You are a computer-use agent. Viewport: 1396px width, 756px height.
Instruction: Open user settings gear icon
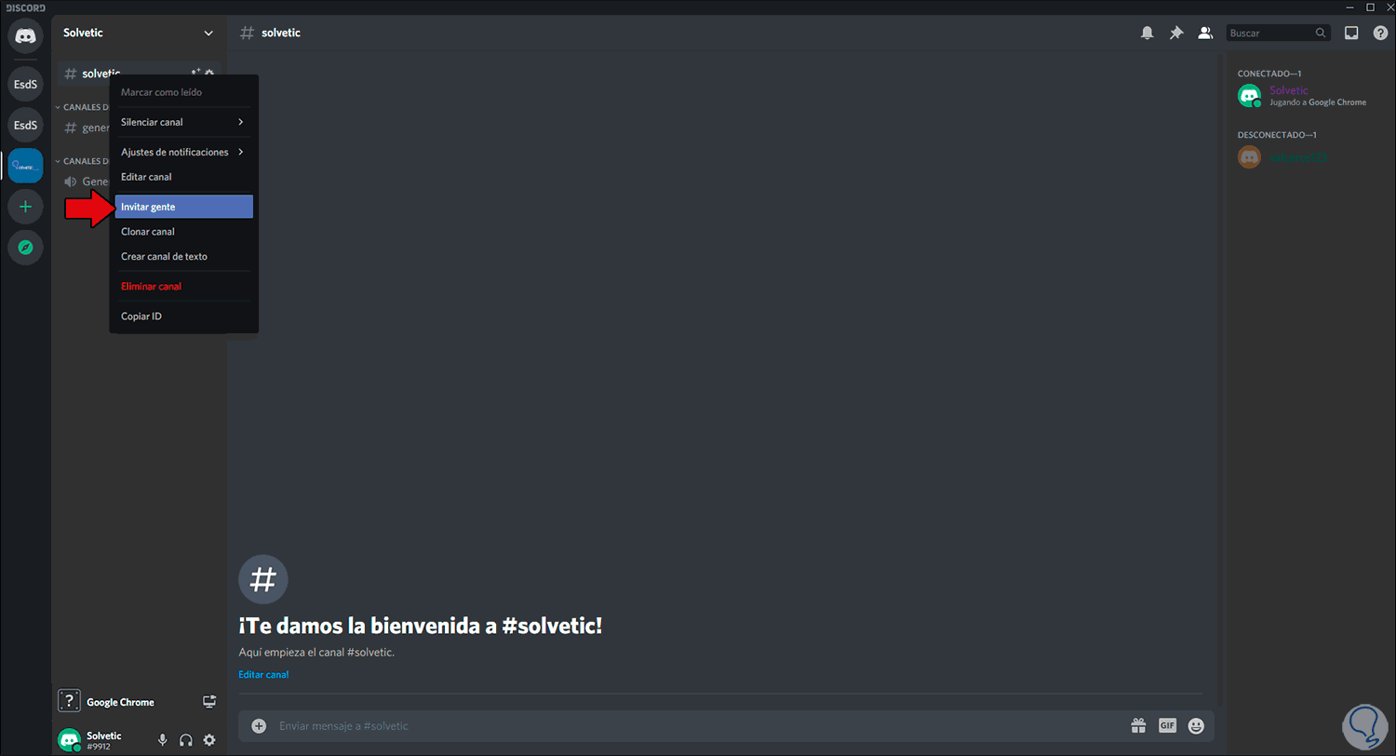[209, 740]
